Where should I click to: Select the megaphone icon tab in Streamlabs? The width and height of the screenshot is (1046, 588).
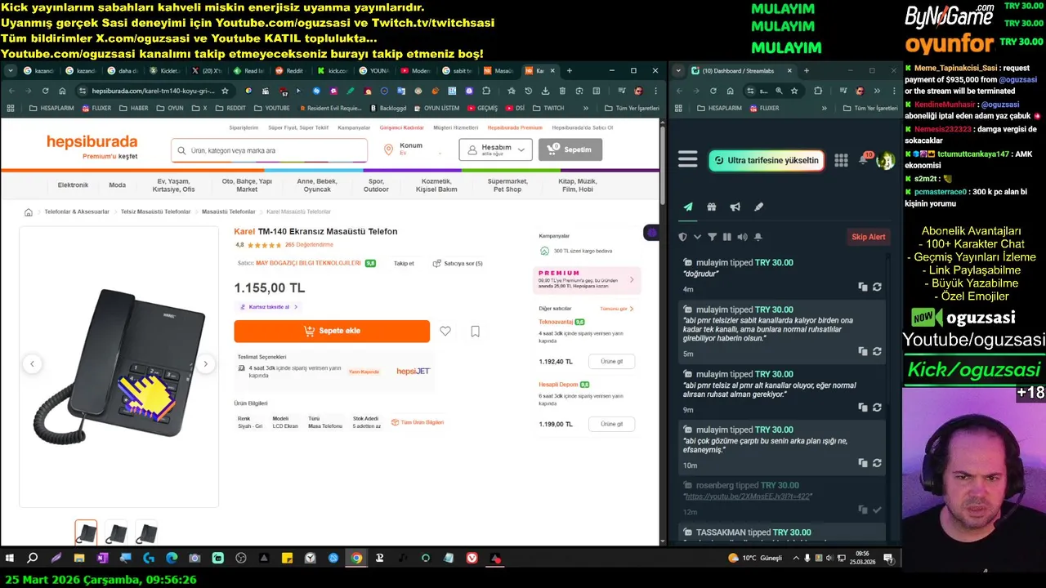735,207
